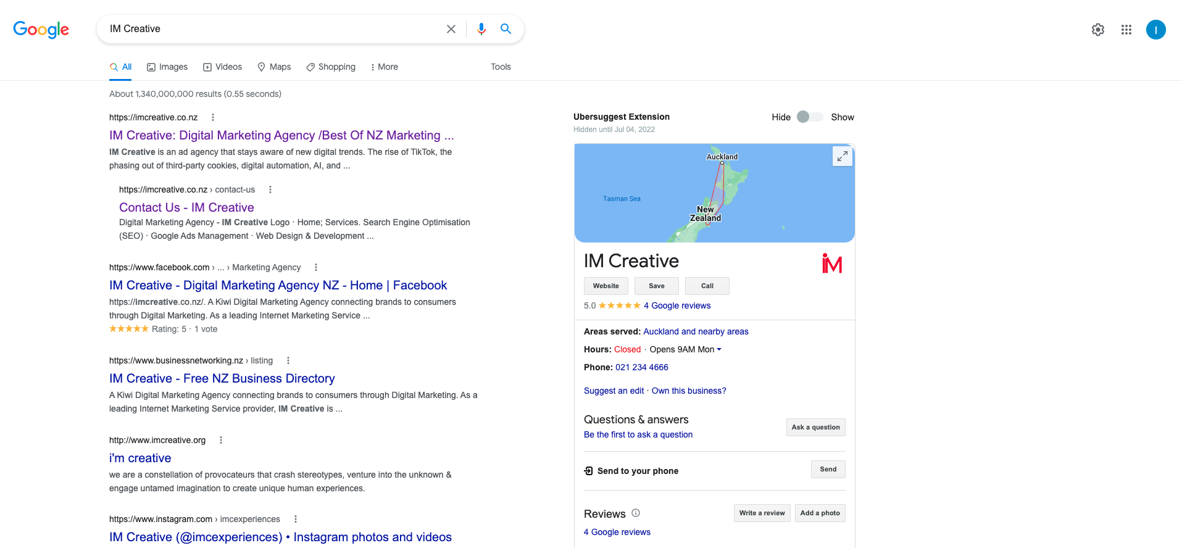1182x548 pixels.
Task: Click the Send to your phone icon
Action: point(589,471)
